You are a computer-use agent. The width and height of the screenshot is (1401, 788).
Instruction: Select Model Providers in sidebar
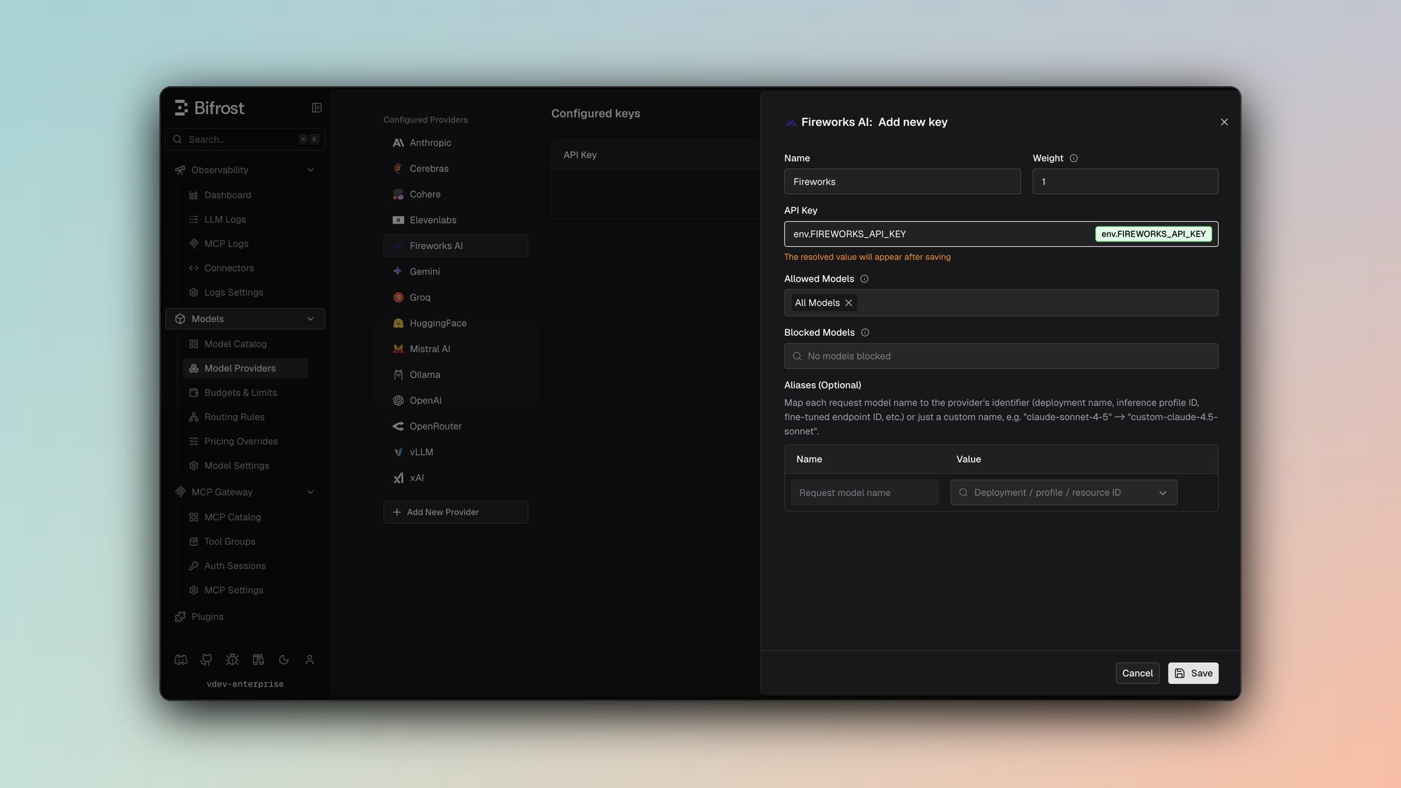click(x=245, y=368)
